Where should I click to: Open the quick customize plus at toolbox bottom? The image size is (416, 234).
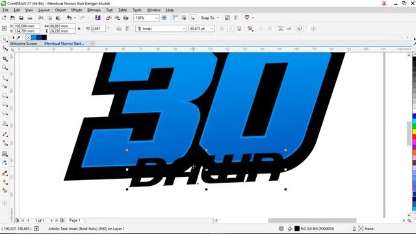coord(5,203)
